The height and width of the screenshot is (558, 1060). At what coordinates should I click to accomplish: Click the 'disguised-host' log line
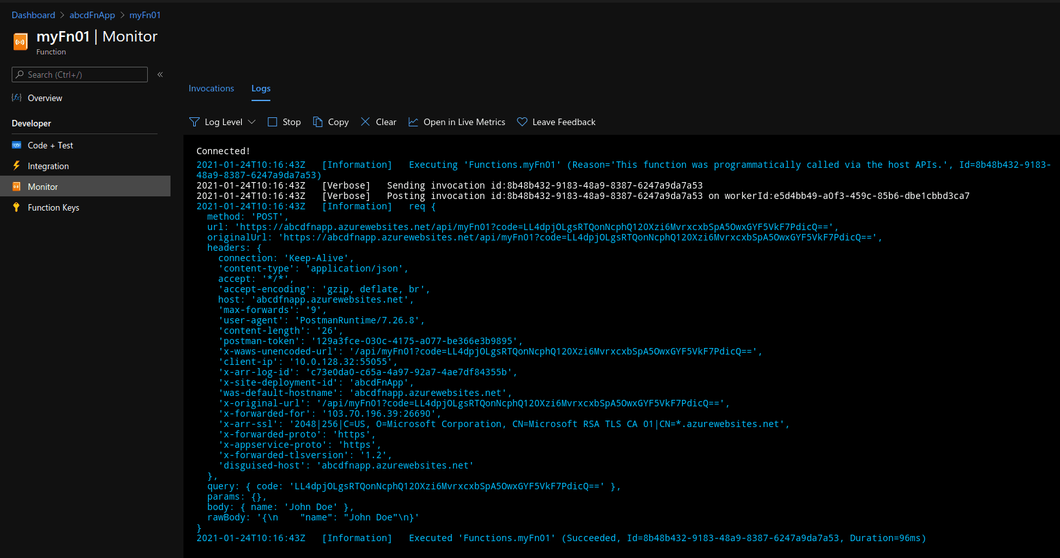[346, 465]
